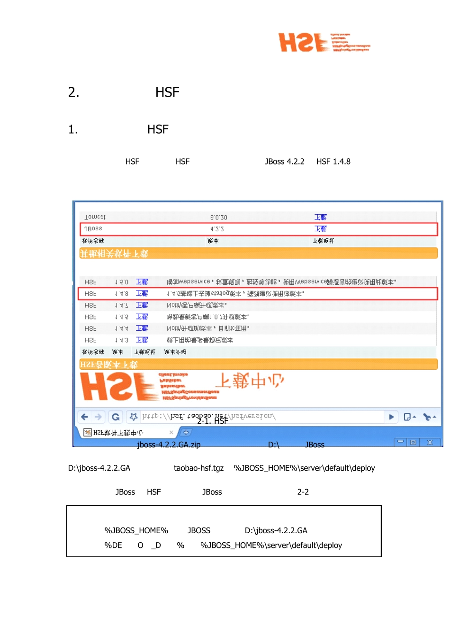Click the browser back arrow button
Image resolution: width=450 pixels, height=637 pixels.
pyautogui.click(x=85, y=417)
